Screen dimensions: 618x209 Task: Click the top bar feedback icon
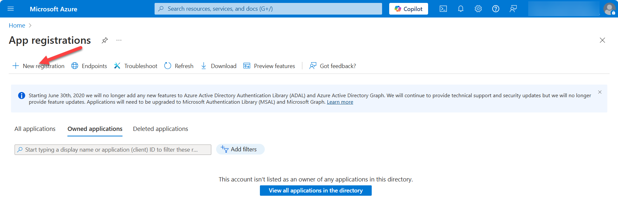coord(513,9)
